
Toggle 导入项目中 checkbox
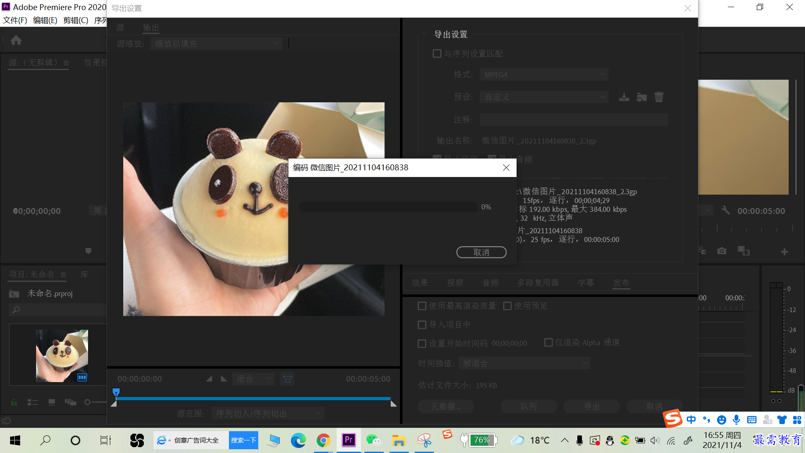[x=422, y=325]
